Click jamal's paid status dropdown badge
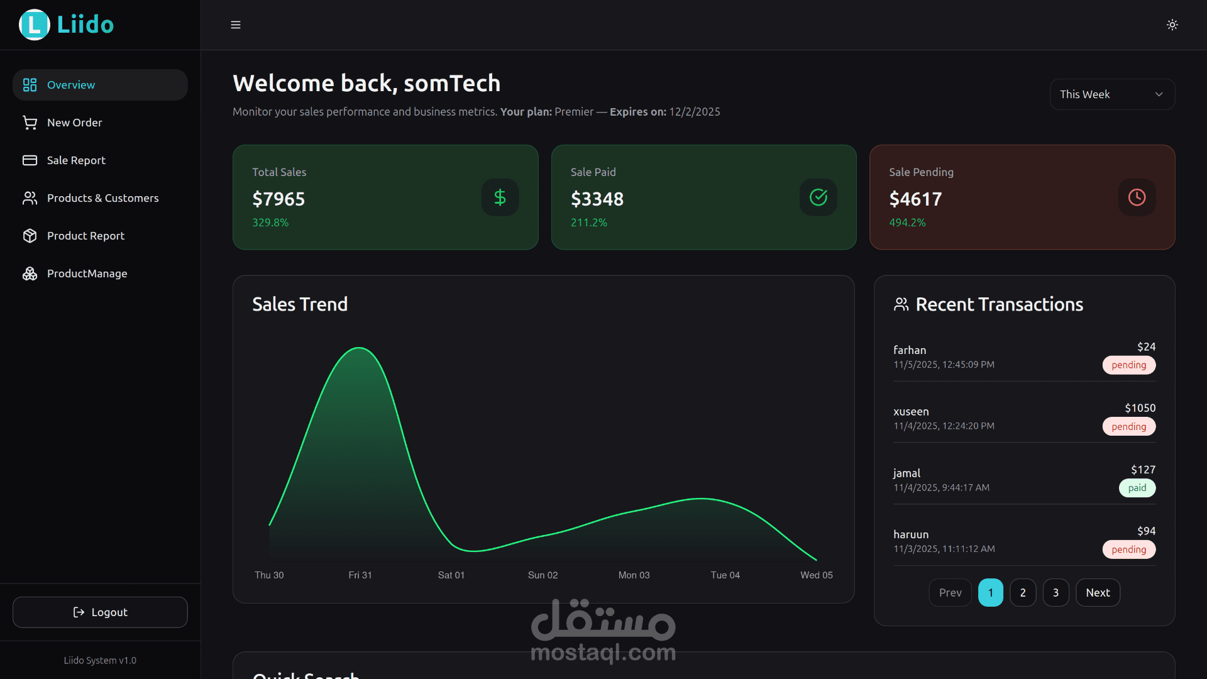The height and width of the screenshot is (679, 1207). (x=1137, y=488)
